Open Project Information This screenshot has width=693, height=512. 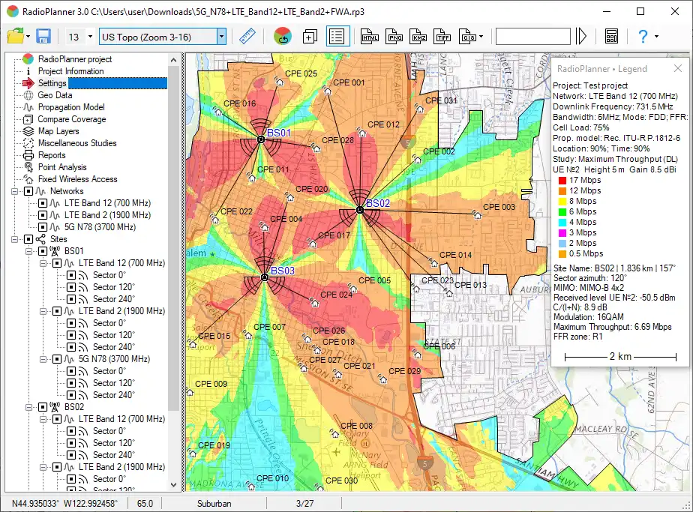[x=70, y=71]
